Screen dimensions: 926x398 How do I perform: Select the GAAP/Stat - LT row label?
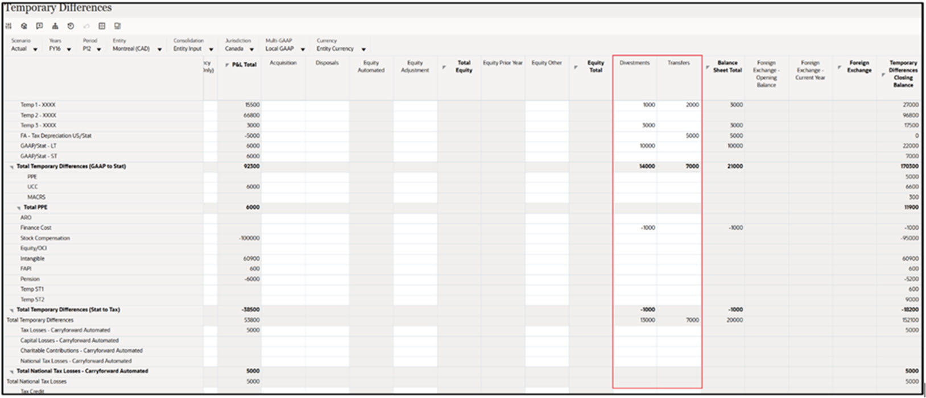tap(38, 146)
